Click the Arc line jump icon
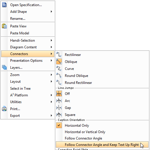The image size is (150, 150). pyautogui.click(x=59, y=100)
